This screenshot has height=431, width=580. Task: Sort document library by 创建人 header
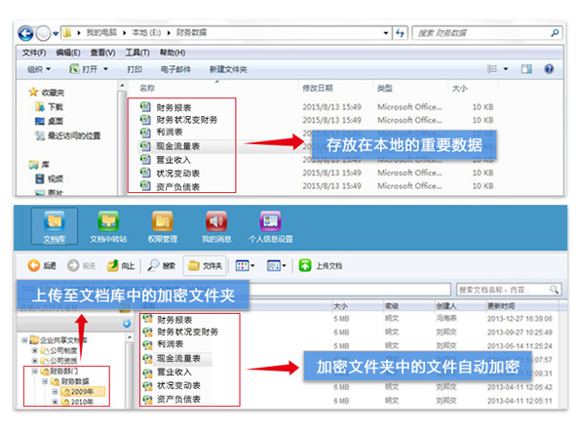[x=446, y=306]
